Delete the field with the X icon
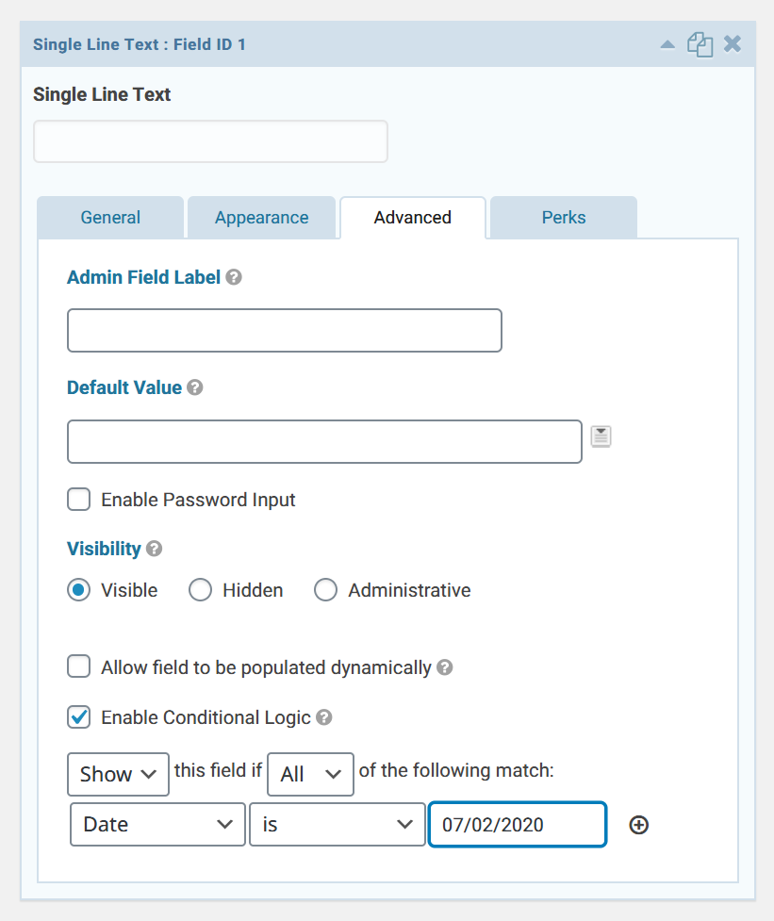Viewport: 774px width, 921px height. pyautogui.click(x=733, y=44)
